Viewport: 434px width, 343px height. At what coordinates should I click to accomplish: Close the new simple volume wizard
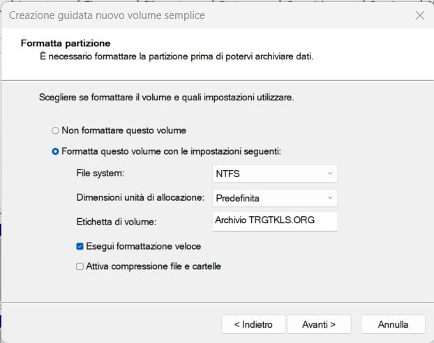[419, 15]
